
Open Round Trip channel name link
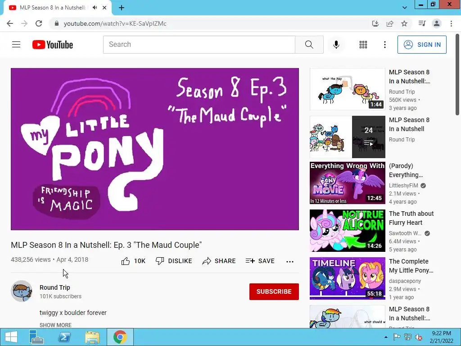pos(54,287)
